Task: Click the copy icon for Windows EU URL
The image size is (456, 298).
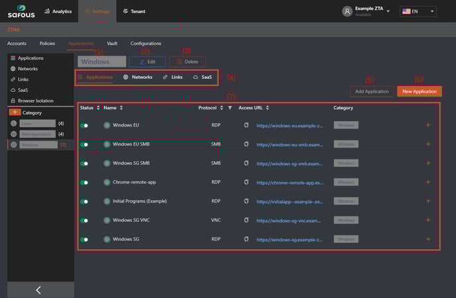Action: (246, 124)
